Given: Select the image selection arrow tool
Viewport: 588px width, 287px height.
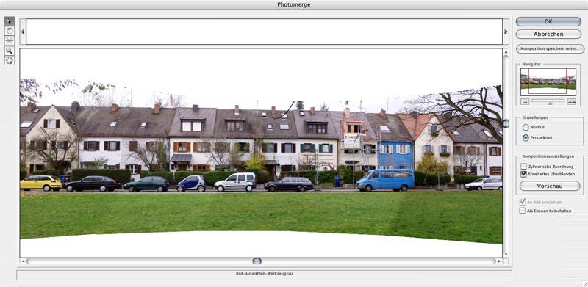Looking at the screenshot, I should [10, 21].
